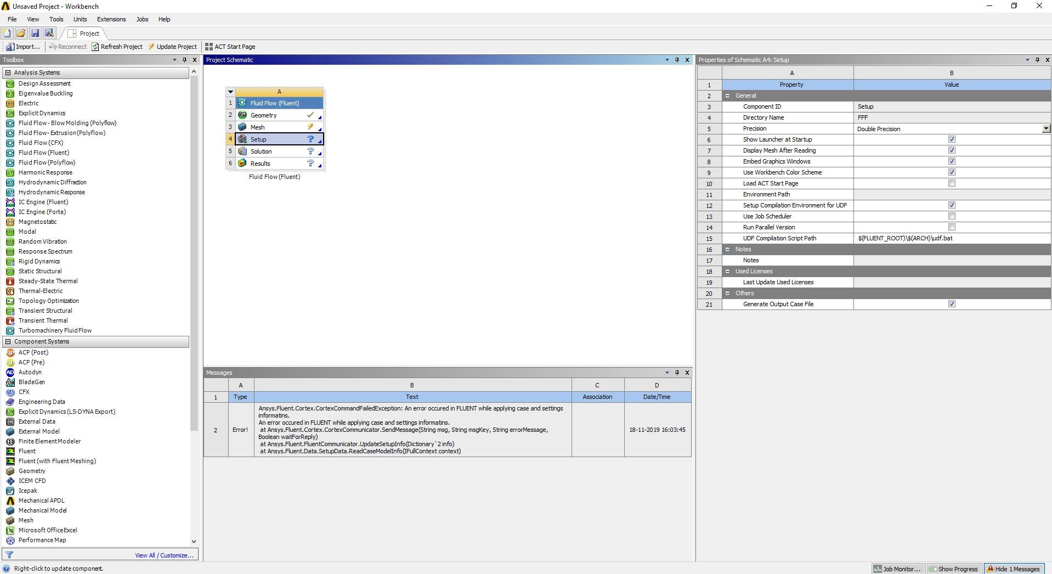Select the Microsoft Office Excel icon
Image resolution: width=1052 pixels, height=574 pixels.
(x=10, y=530)
